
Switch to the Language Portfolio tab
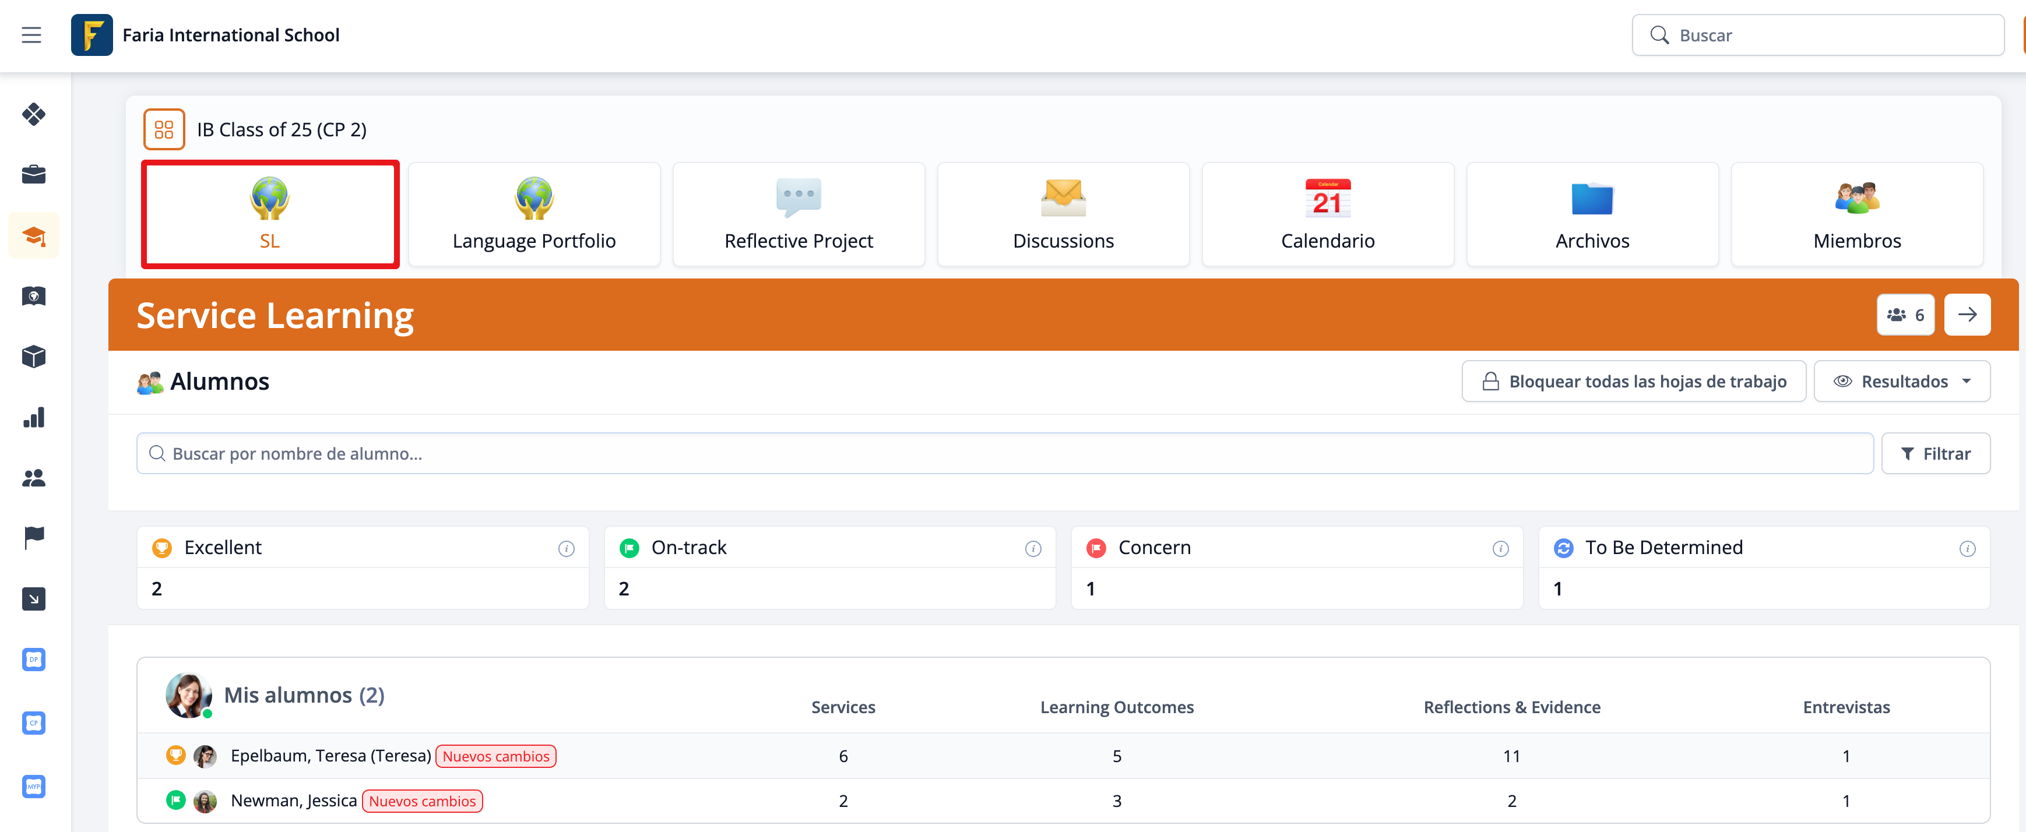point(534,214)
